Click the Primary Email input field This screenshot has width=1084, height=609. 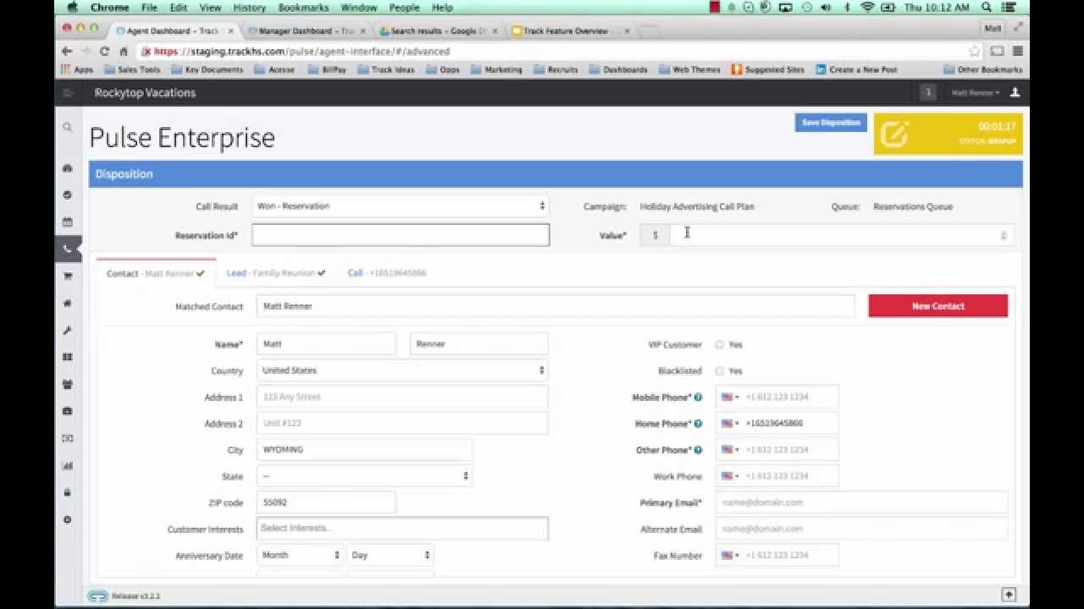861,502
